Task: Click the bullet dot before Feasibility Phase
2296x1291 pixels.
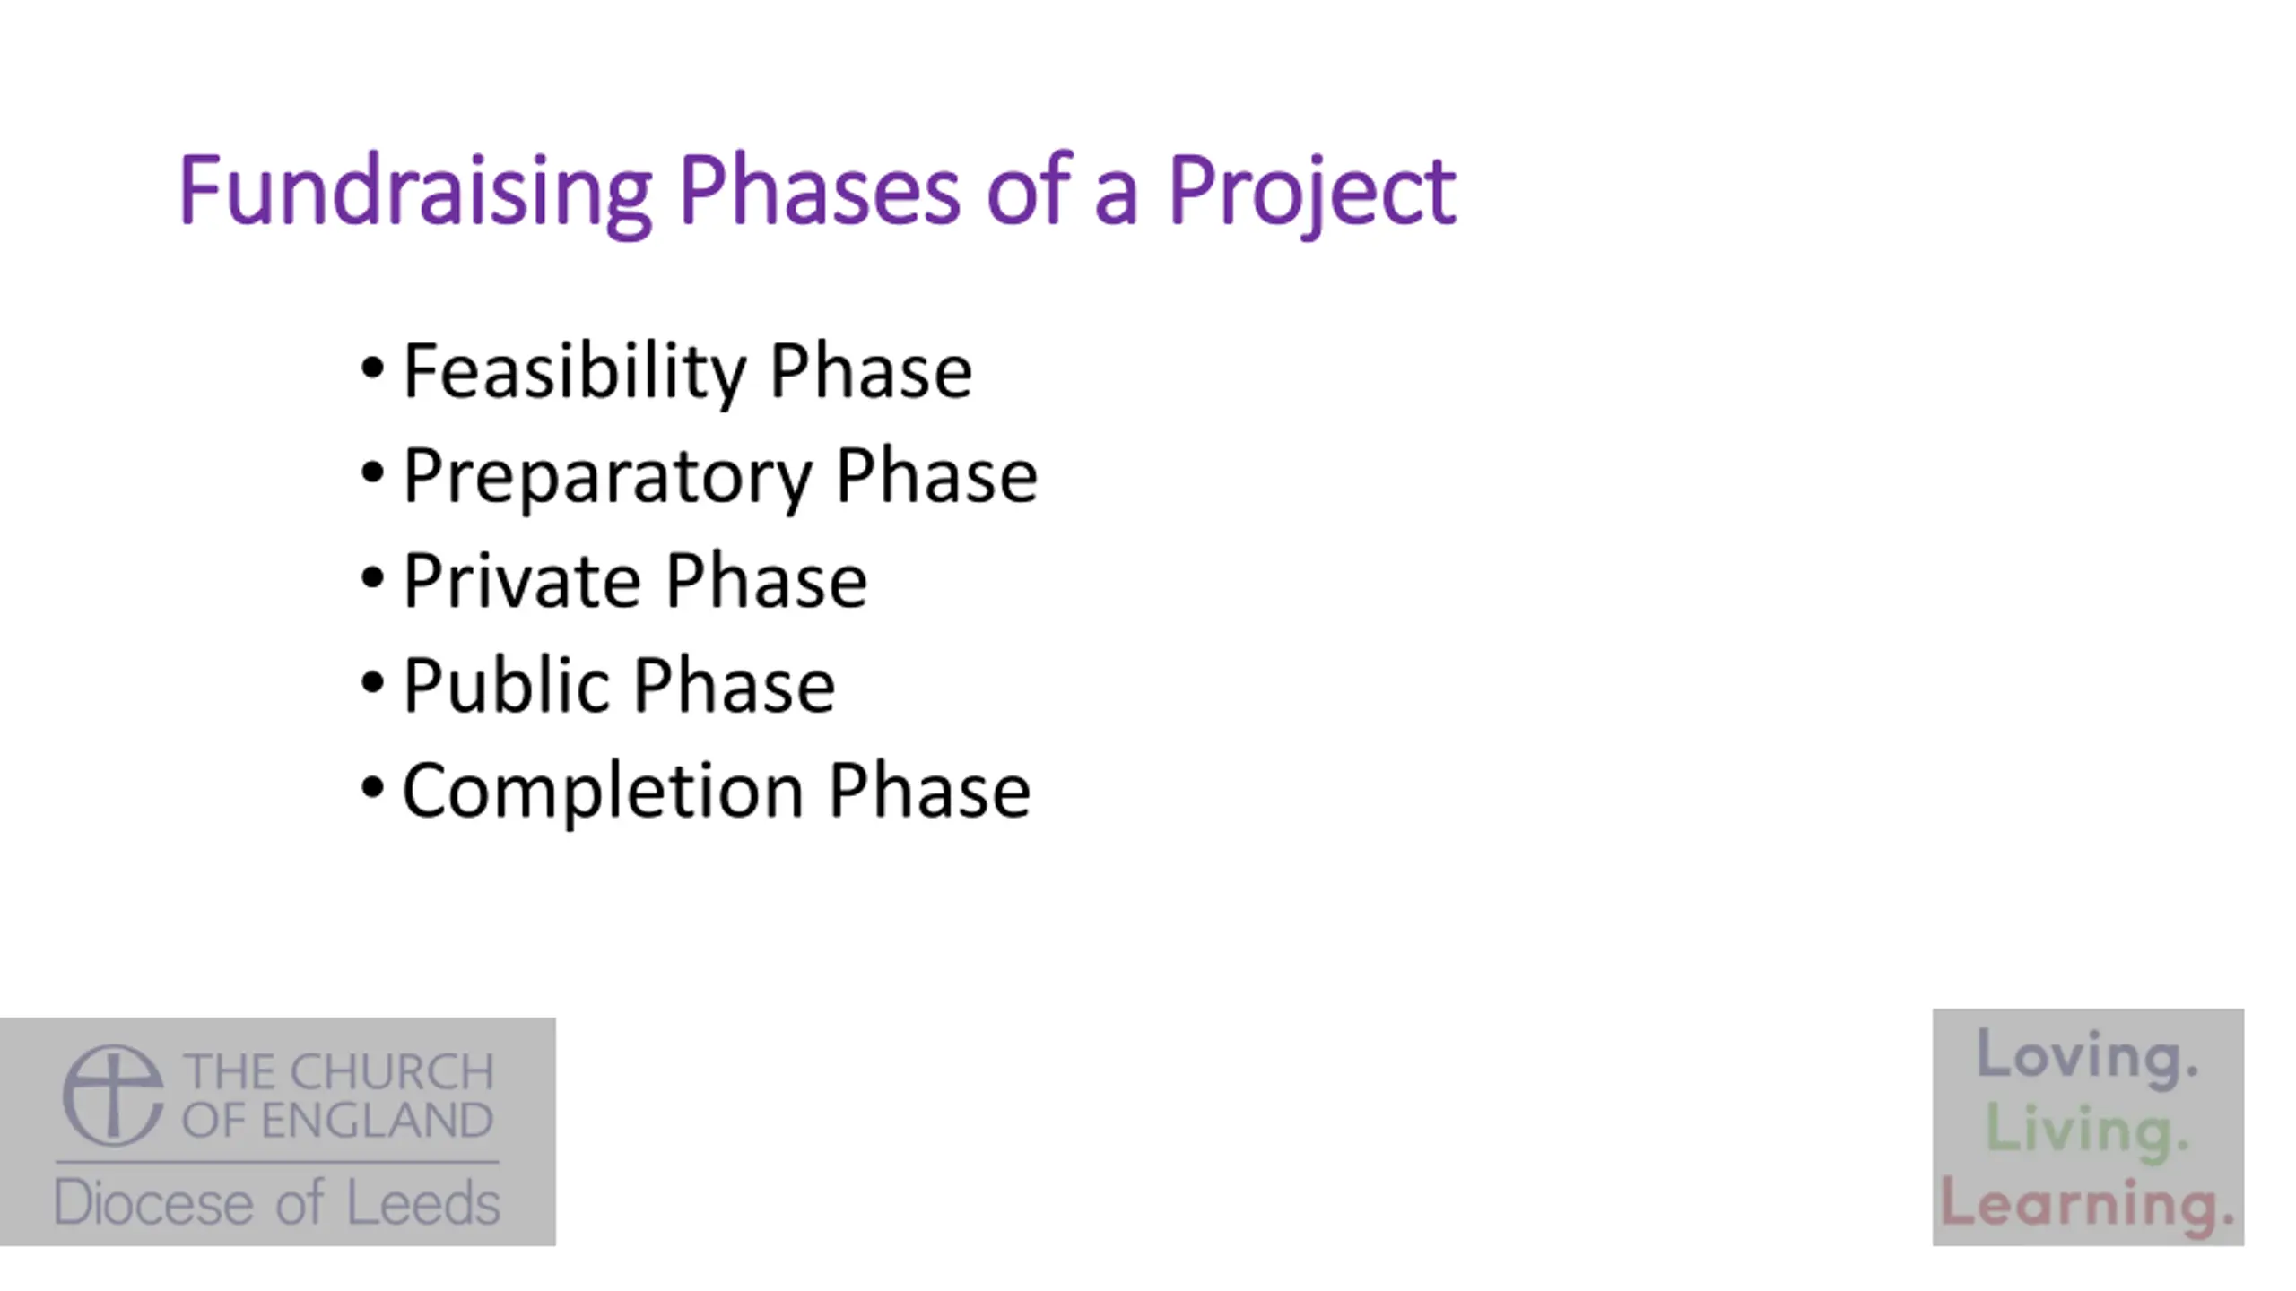Action: [372, 368]
